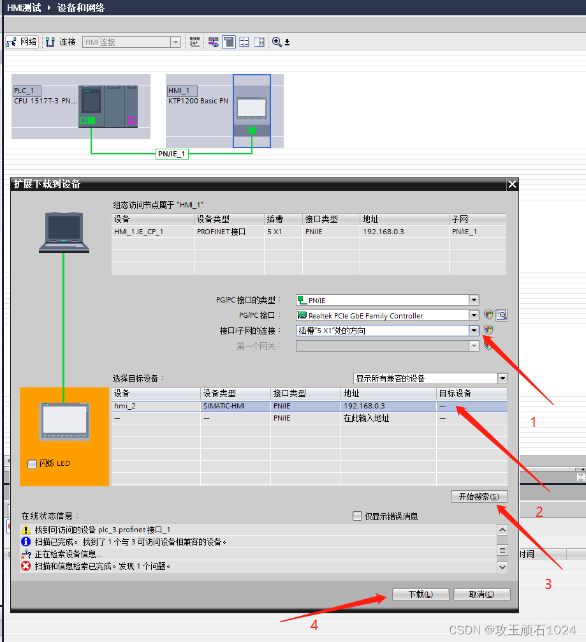The image size is (586, 642).
Task: Click the green PROFINET port on PLC_1
Action: (x=91, y=121)
